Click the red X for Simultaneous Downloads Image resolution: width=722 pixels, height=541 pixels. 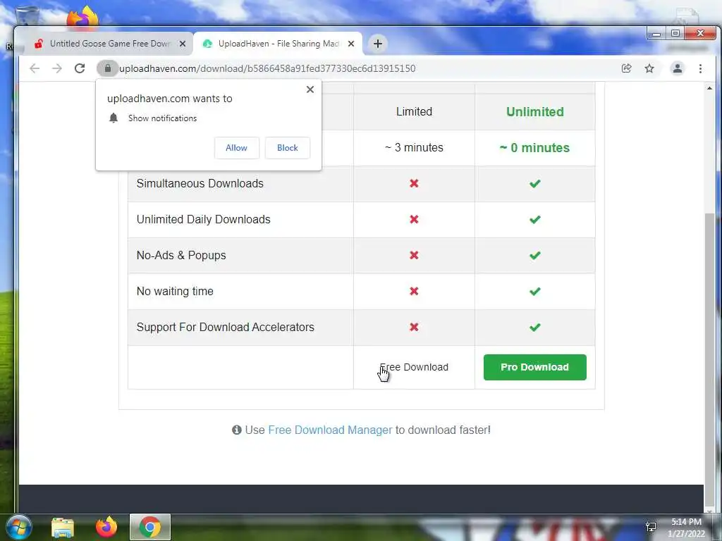414,184
